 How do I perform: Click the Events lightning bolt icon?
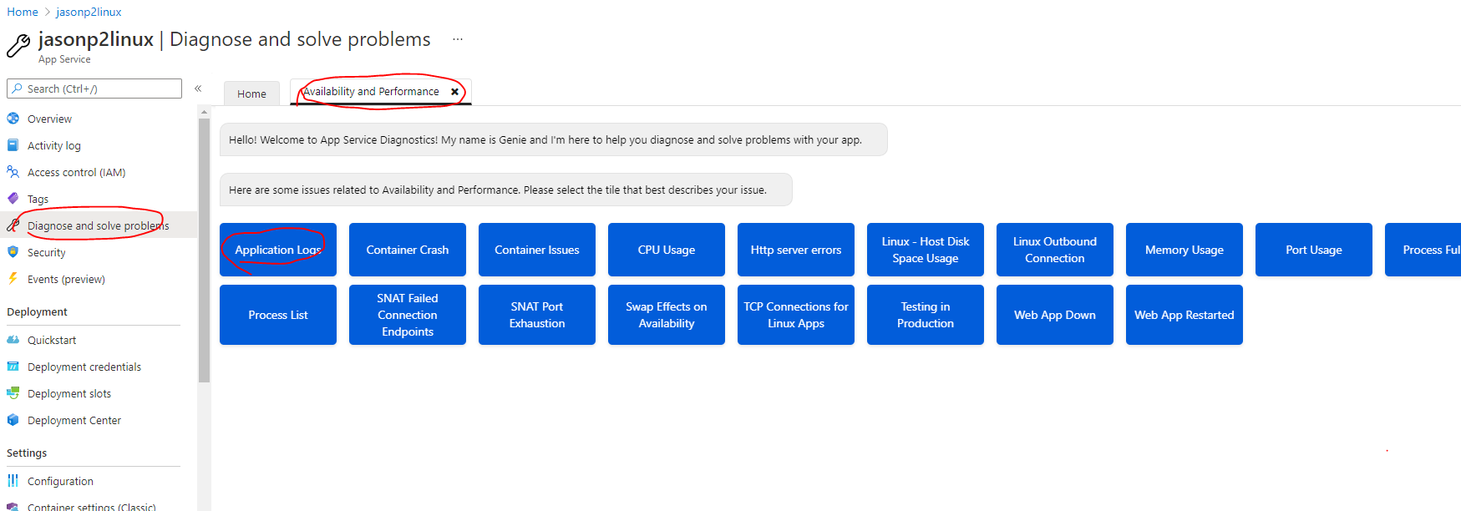pyautogui.click(x=13, y=279)
